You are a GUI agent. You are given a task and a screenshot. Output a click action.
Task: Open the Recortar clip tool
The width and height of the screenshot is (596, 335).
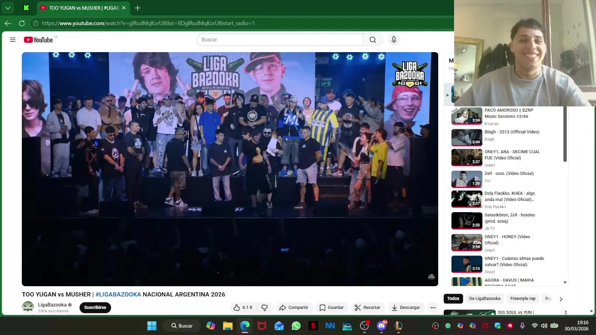click(x=367, y=308)
